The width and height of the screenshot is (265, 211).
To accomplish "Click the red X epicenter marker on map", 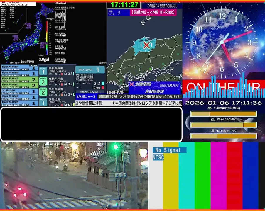I will click(x=146, y=45).
